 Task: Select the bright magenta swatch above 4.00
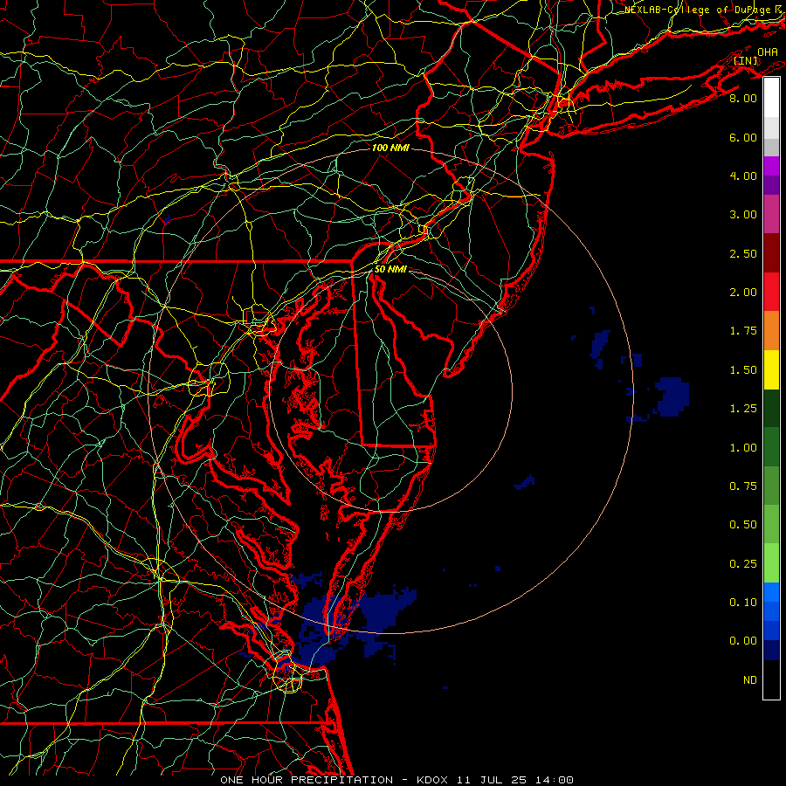[771, 166]
